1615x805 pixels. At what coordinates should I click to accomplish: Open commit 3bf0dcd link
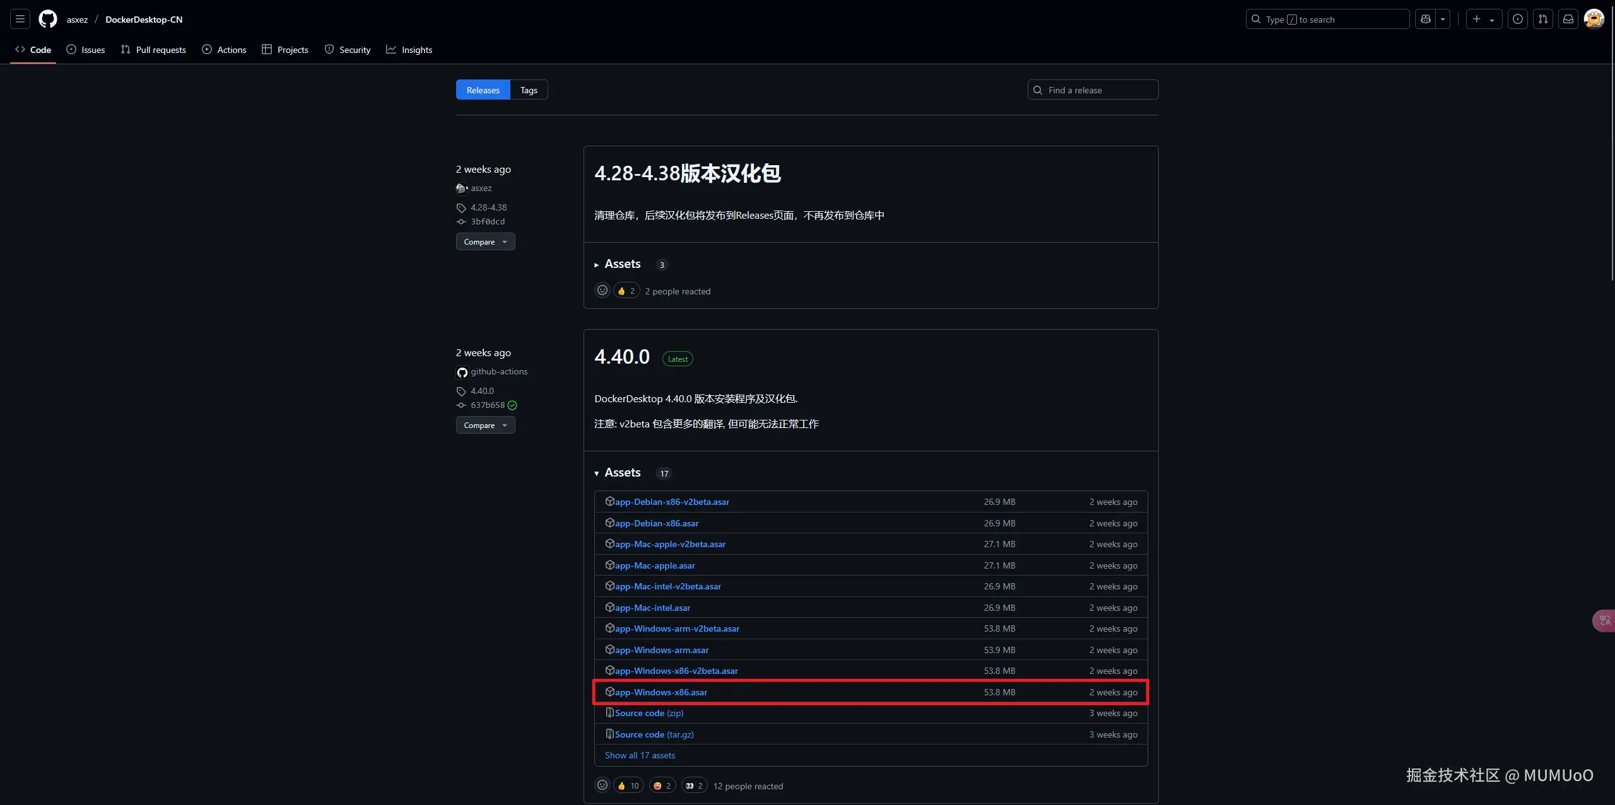[x=488, y=221]
